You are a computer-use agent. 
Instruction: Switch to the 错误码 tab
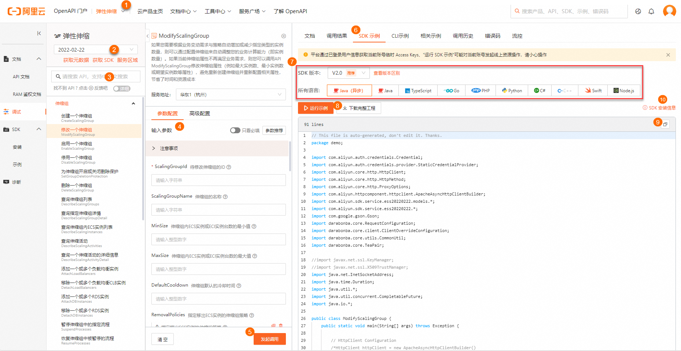coord(492,36)
